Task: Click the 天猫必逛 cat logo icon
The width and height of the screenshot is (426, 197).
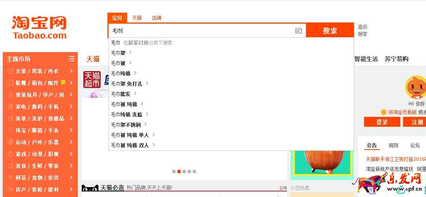Action: click(90, 188)
